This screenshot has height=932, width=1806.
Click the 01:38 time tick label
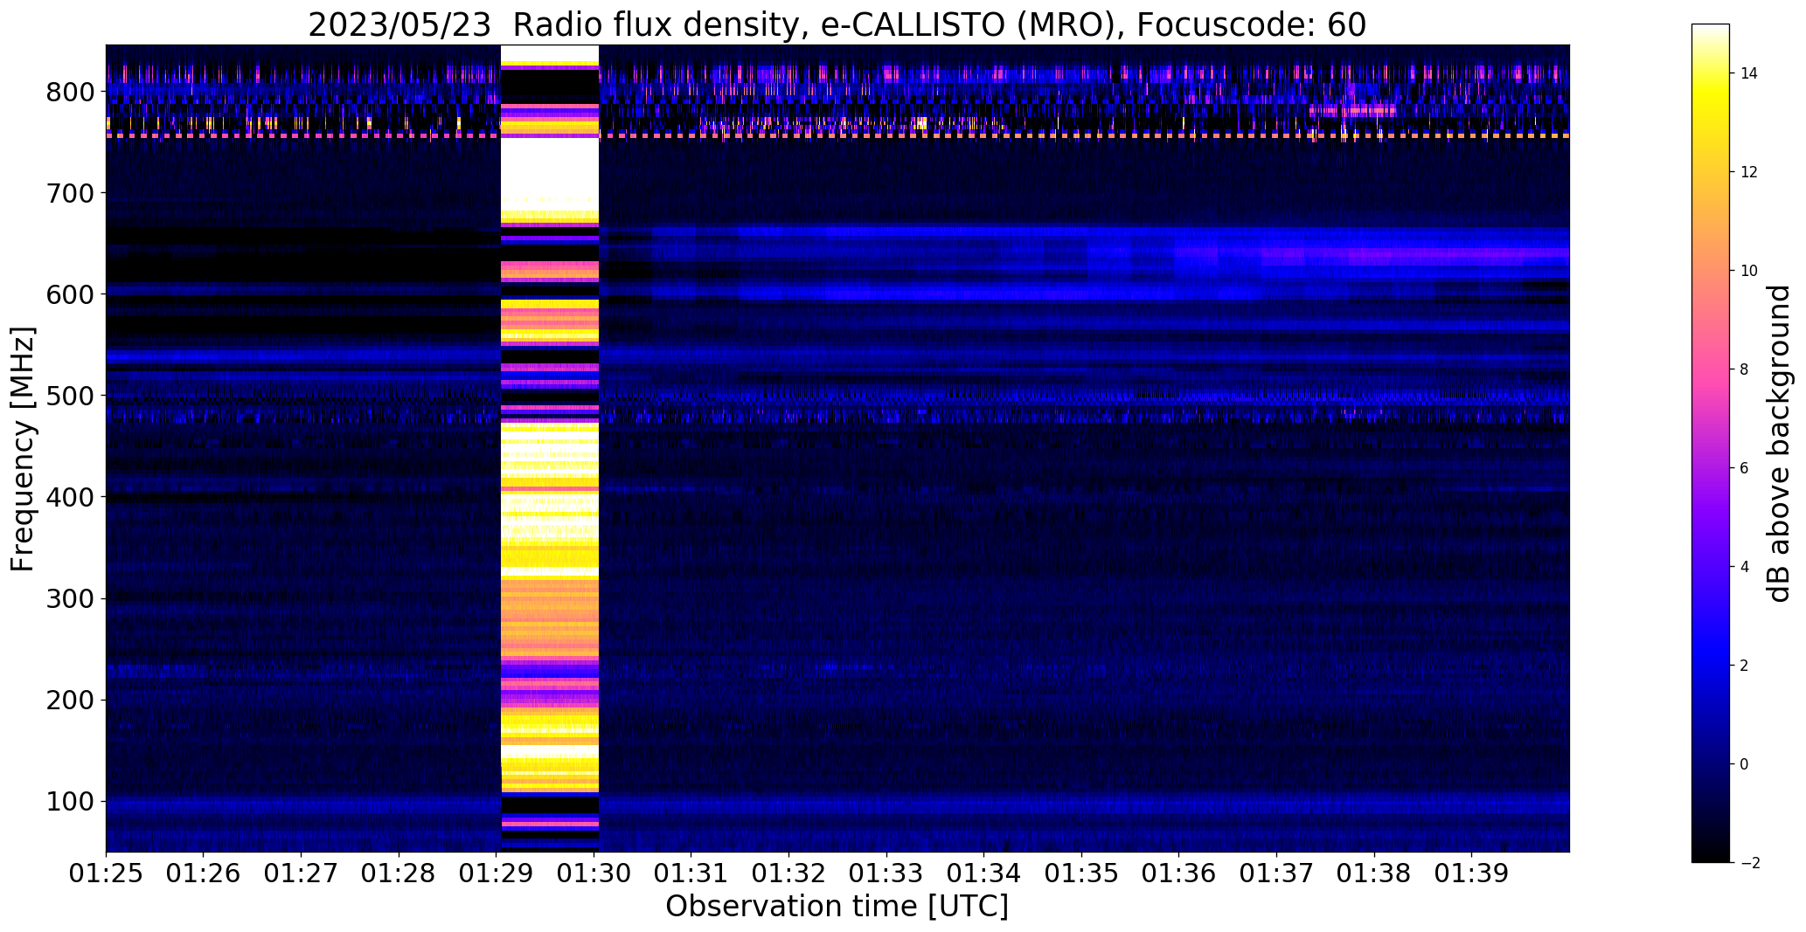pyautogui.click(x=1374, y=873)
